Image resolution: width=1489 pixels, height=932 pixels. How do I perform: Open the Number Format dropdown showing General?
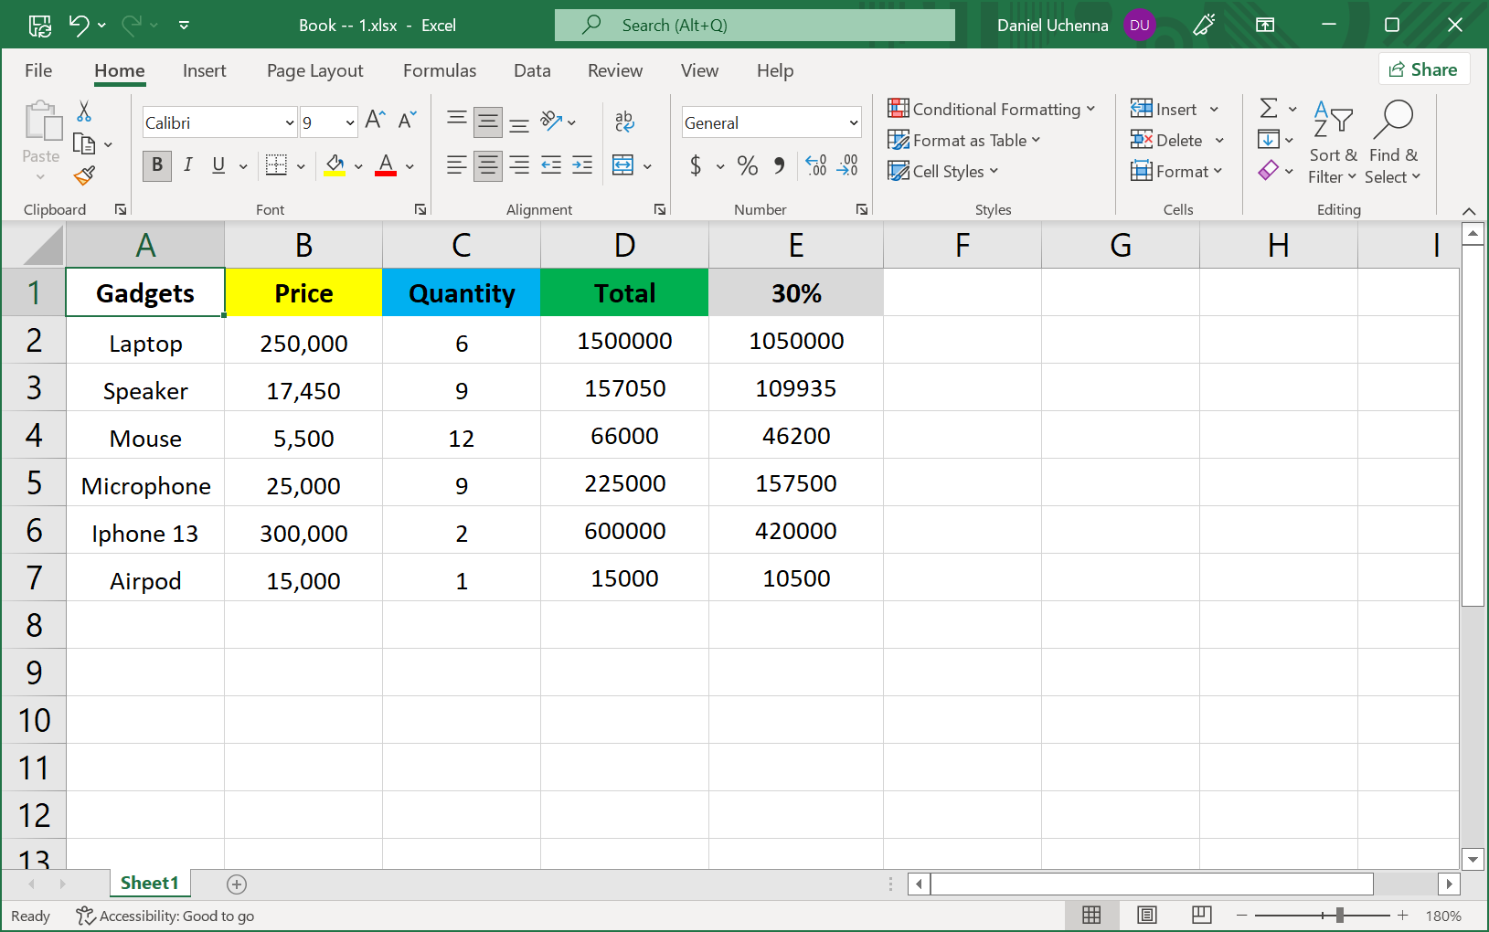(771, 122)
